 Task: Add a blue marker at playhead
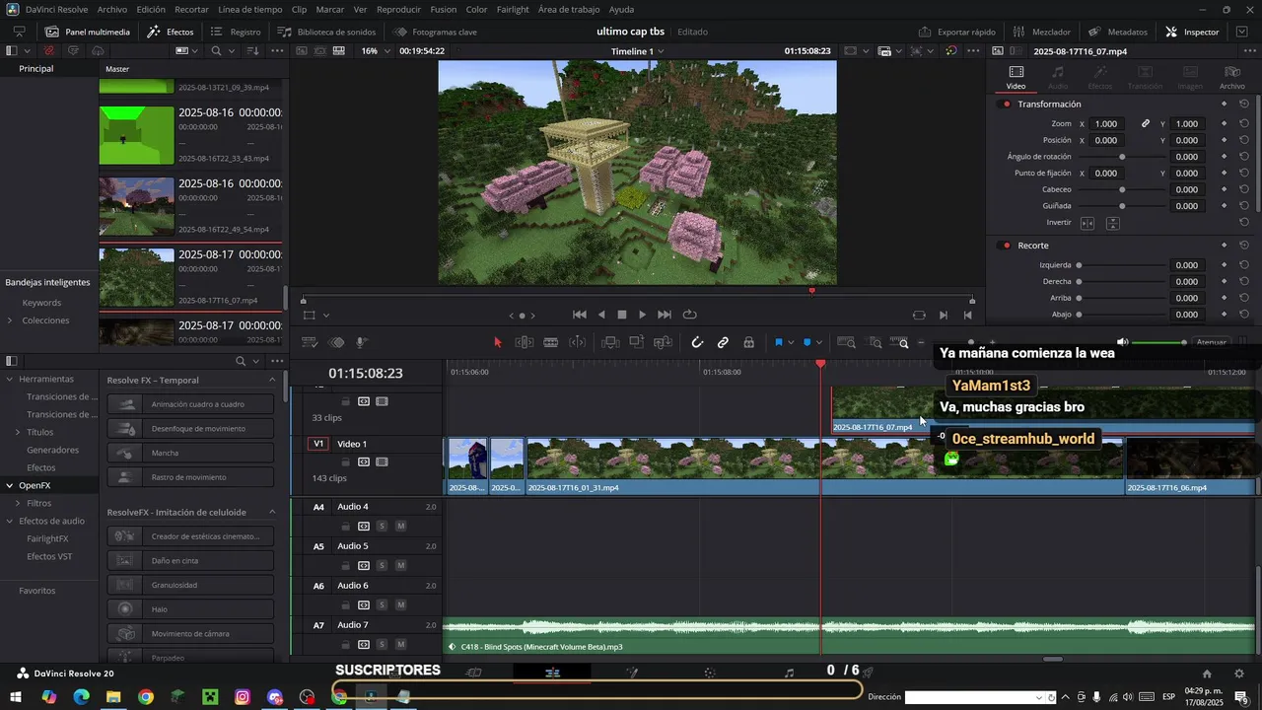coord(807,342)
